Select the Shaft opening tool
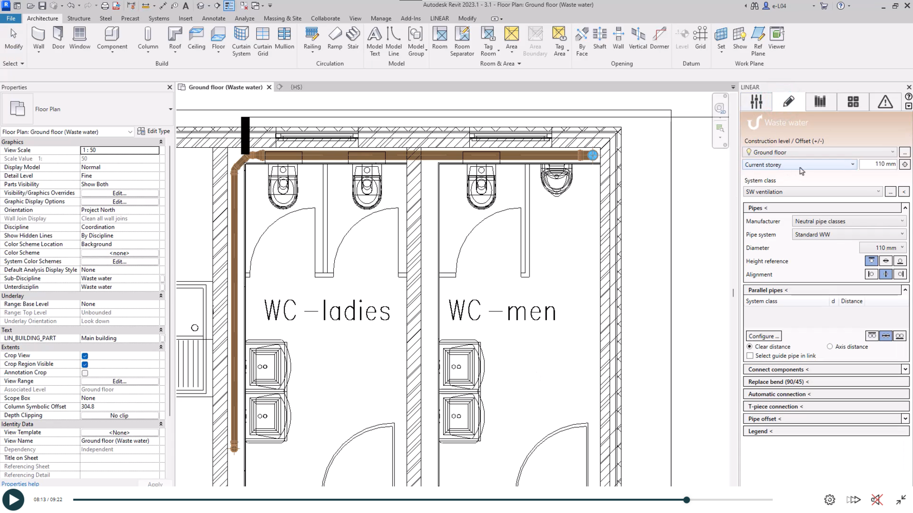Viewport: 913px width, 513px height. coord(599,38)
